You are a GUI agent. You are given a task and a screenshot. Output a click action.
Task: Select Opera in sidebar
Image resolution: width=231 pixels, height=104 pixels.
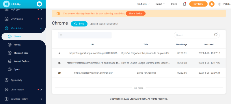pos(17,69)
